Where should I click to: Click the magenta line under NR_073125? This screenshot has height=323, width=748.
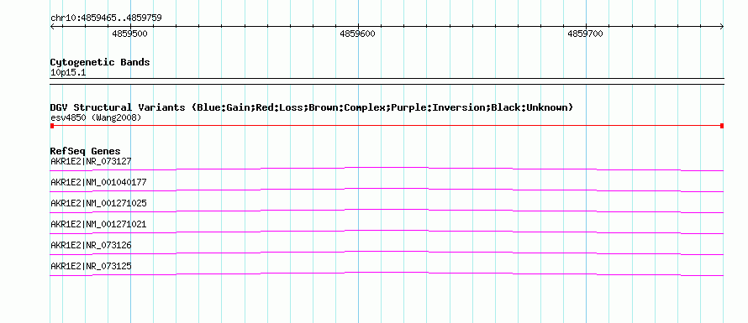coord(387,274)
